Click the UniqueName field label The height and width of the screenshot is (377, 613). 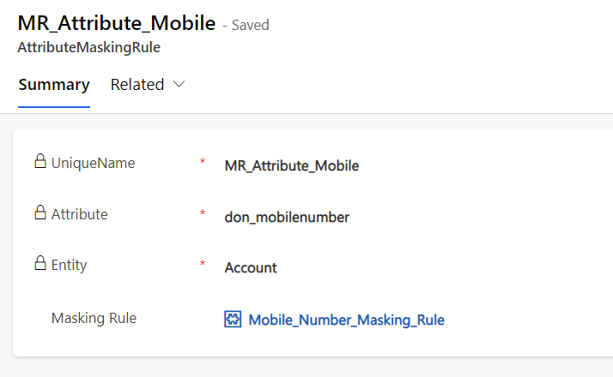[x=93, y=163]
